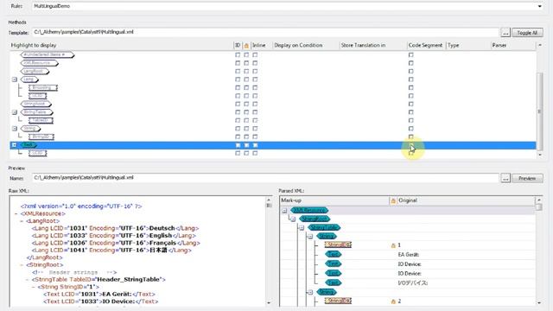Click Parsed XML scrollbar down arrow
The height and width of the screenshot is (311, 553).
(x=539, y=302)
